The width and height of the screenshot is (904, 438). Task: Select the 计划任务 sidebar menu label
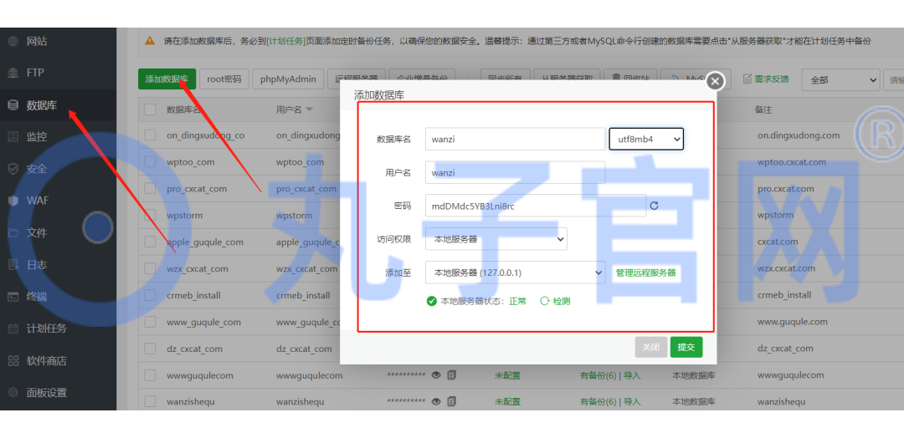click(47, 329)
